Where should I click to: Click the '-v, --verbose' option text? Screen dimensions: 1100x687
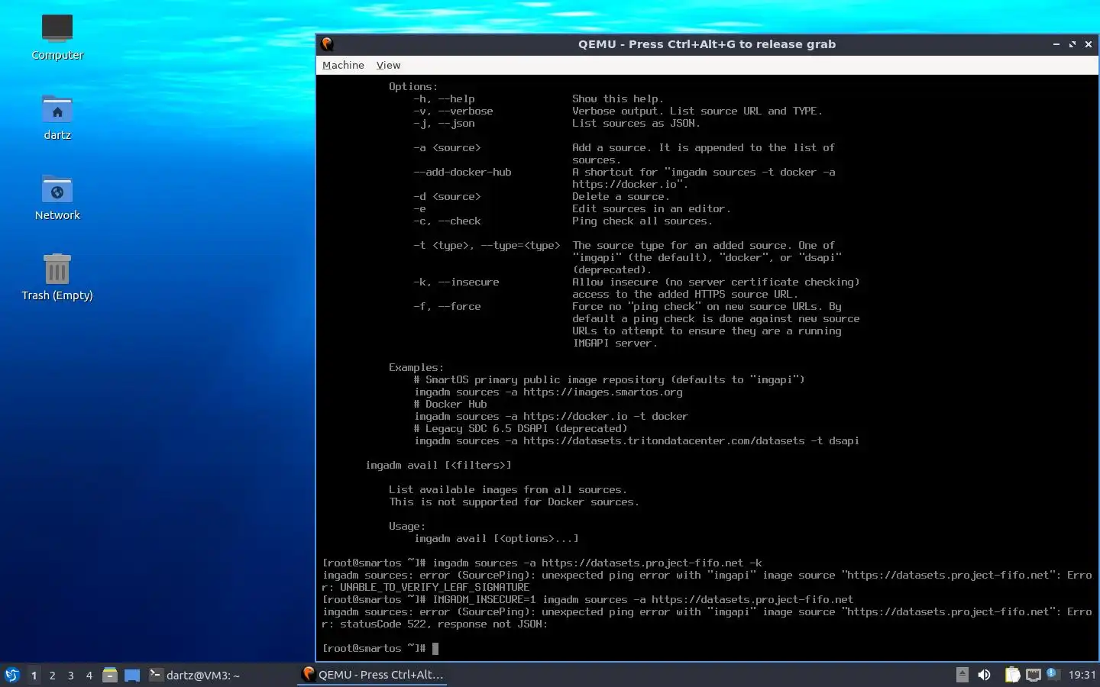pyautogui.click(x=453, y=111)
